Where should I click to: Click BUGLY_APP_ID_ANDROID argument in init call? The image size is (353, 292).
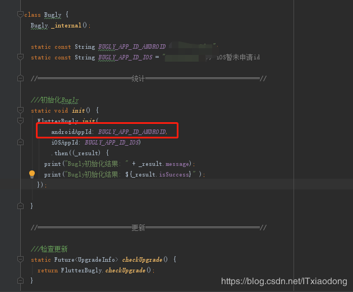coord(132,132)
